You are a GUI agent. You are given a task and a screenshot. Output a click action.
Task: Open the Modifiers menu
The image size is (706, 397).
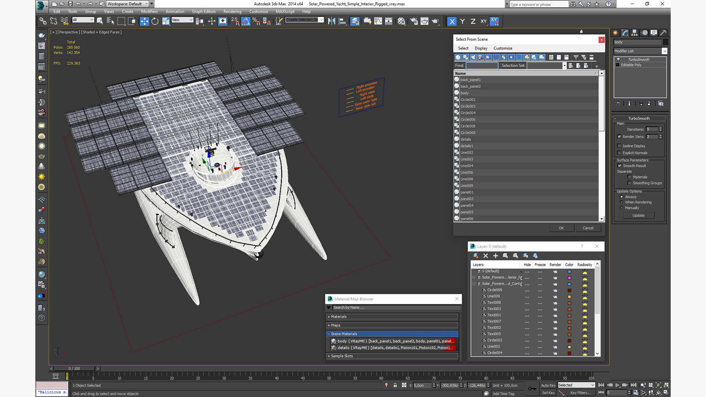tap(149, 11)
